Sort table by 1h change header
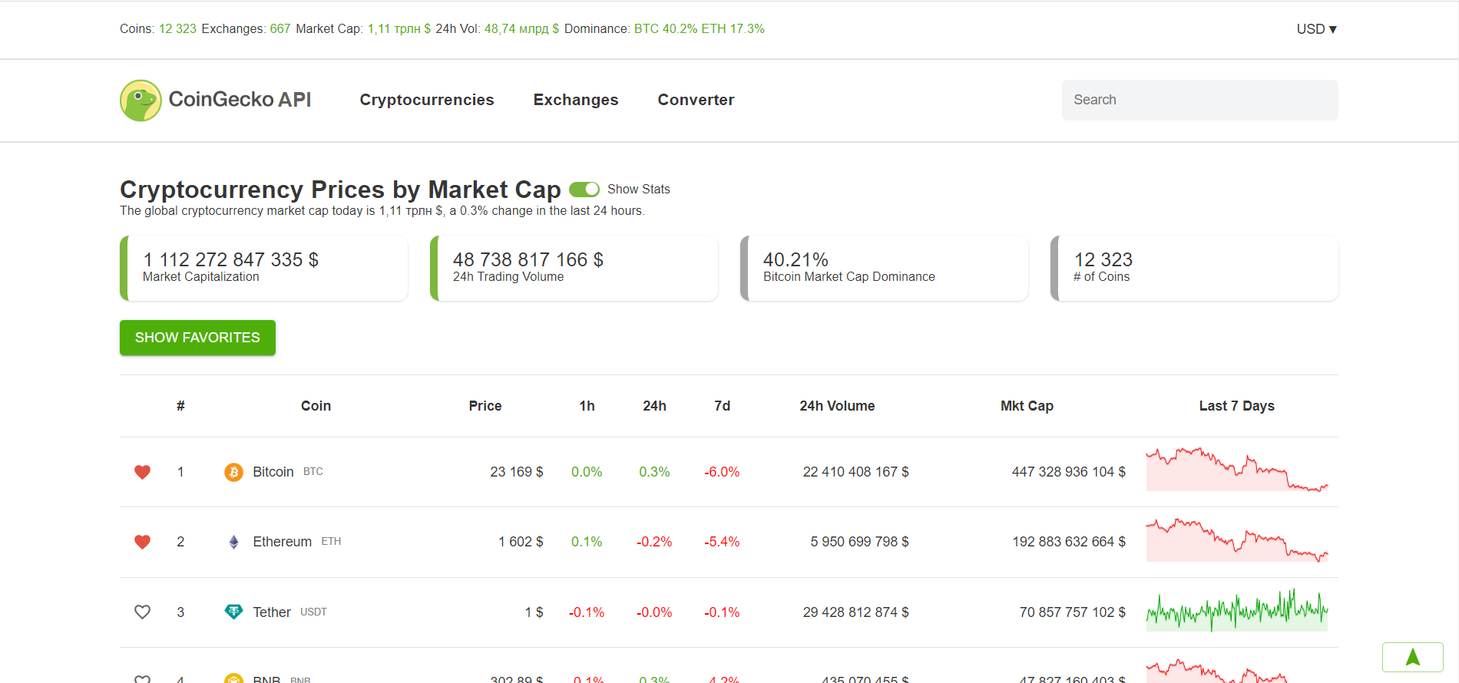Viewport: 1459px width, 683px height. (587, 406)
